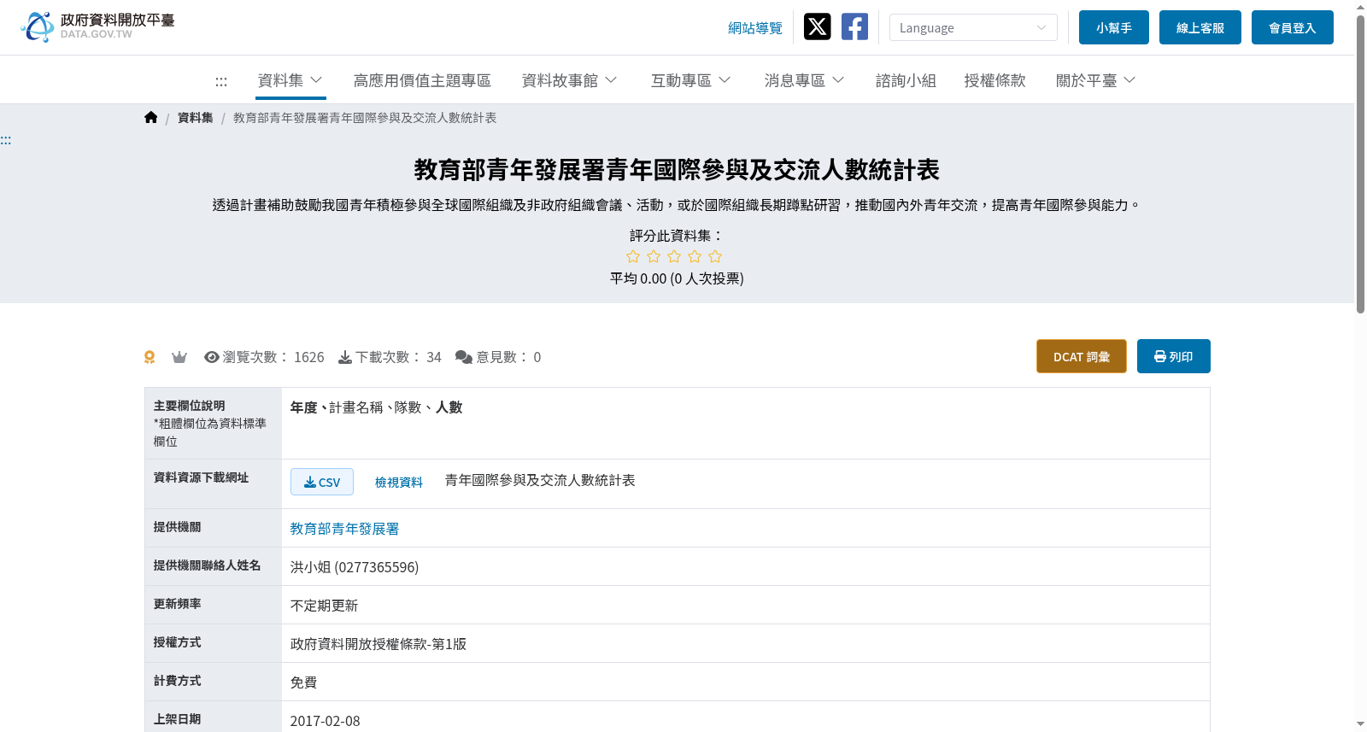Click the download icon beside 下載次數
Image resolution: width=1367 pixels, height=732 pixels.
tap(345, 357)
